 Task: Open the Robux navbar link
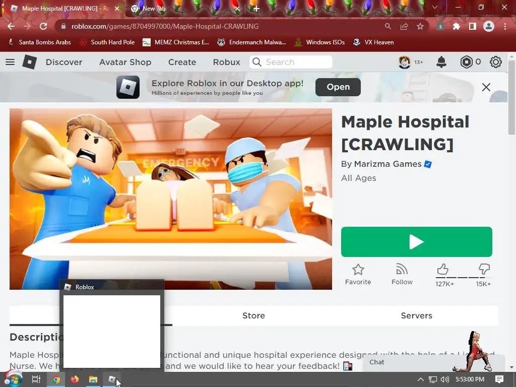pos(226,62)
